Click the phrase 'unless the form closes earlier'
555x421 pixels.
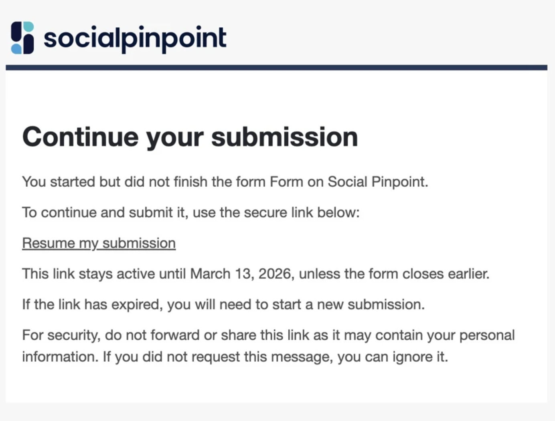click(394, 274)
